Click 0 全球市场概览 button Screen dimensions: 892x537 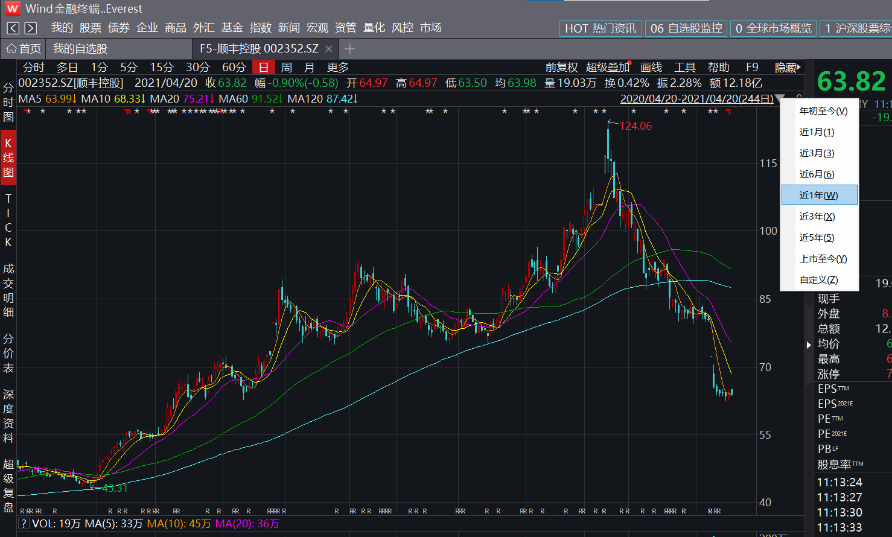tap(774, 28)
